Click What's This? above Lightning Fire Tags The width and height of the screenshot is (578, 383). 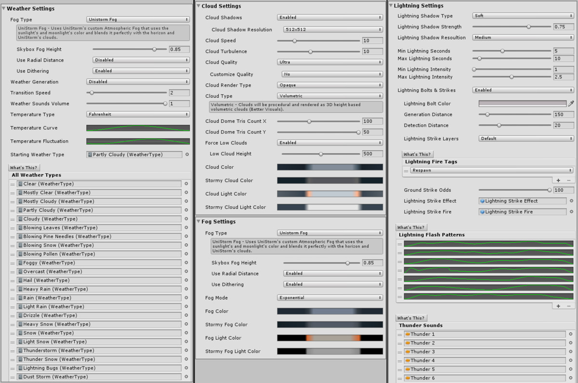pyautogui.click(x=417, y=154)
